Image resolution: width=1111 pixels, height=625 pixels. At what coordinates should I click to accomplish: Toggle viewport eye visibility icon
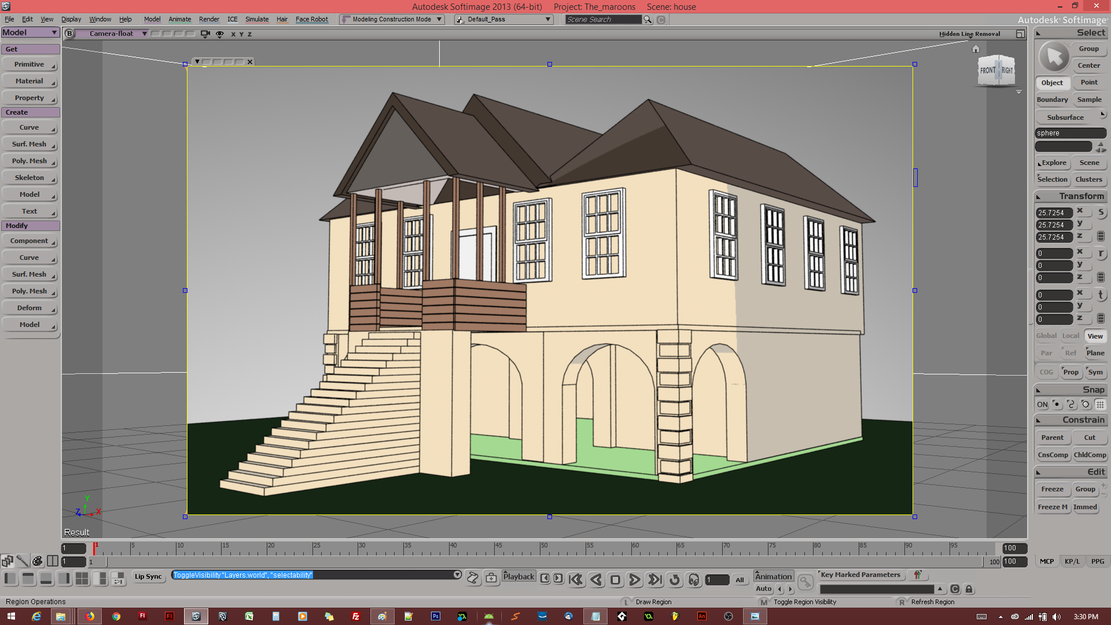point(220,34)
